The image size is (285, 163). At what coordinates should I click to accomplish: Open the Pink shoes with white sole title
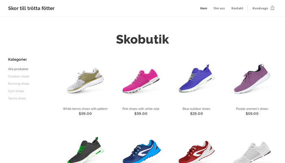pos(141,109)
